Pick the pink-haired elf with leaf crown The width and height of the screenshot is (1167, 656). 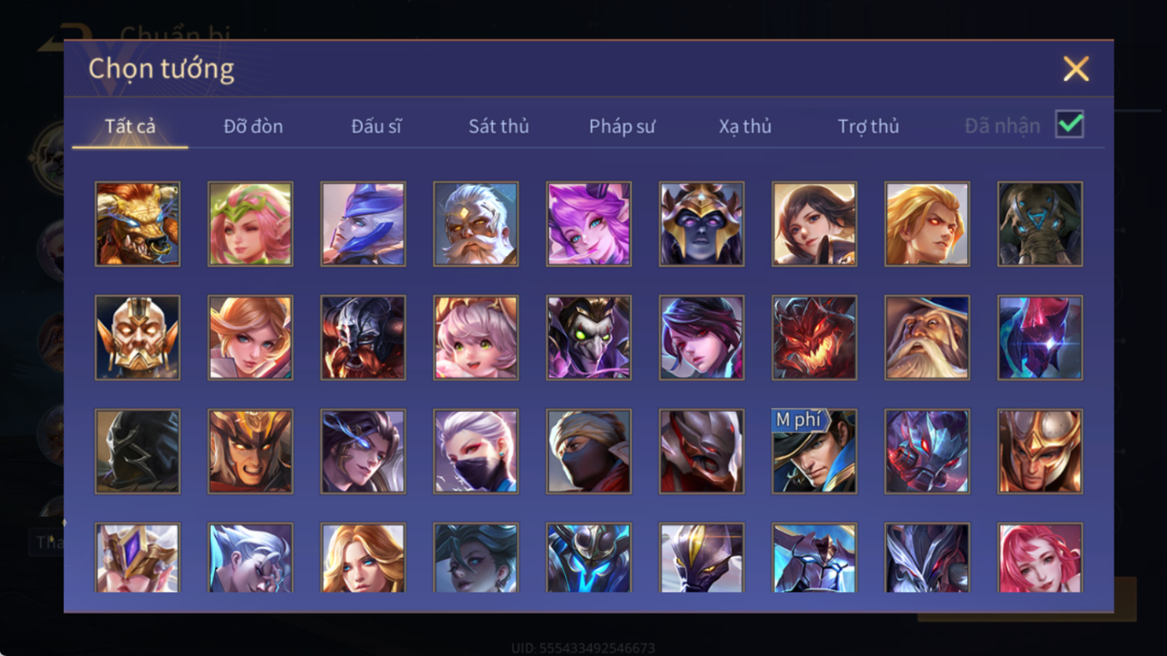point(250,224)
